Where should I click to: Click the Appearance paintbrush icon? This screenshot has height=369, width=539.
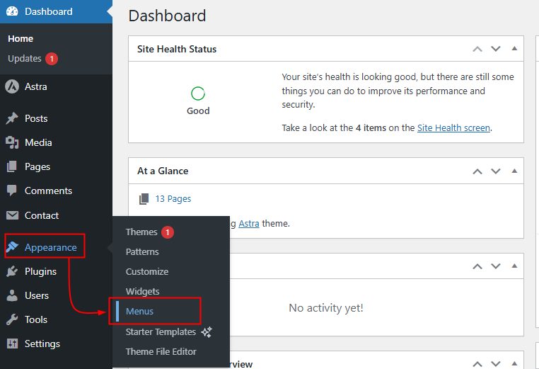click(x=12, y=246)
